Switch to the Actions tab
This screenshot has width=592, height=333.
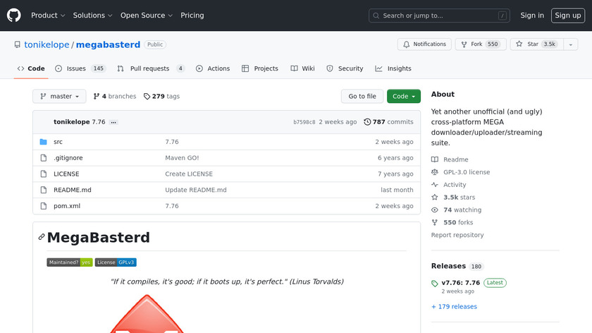(x=213, y=68)
